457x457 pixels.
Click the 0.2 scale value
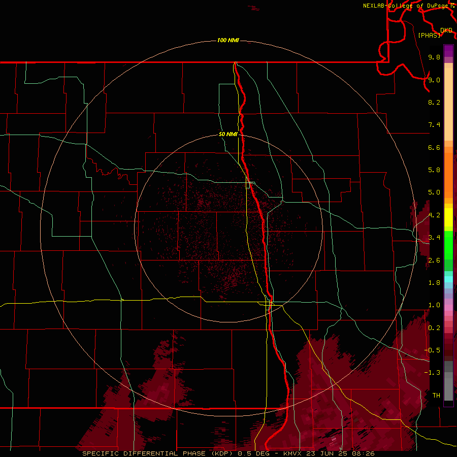click(434, 328)
